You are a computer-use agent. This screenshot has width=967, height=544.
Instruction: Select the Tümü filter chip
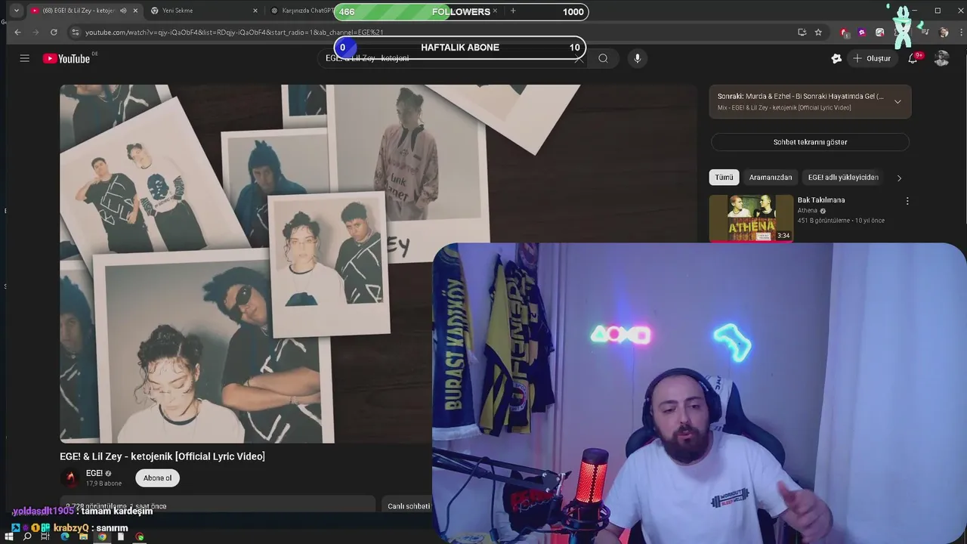coord(724,178)
